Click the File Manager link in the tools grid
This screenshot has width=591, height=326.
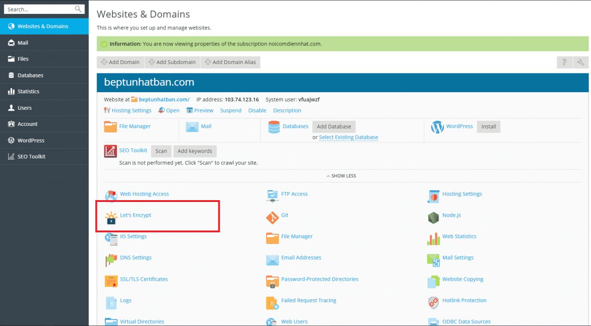pos(297,237)
